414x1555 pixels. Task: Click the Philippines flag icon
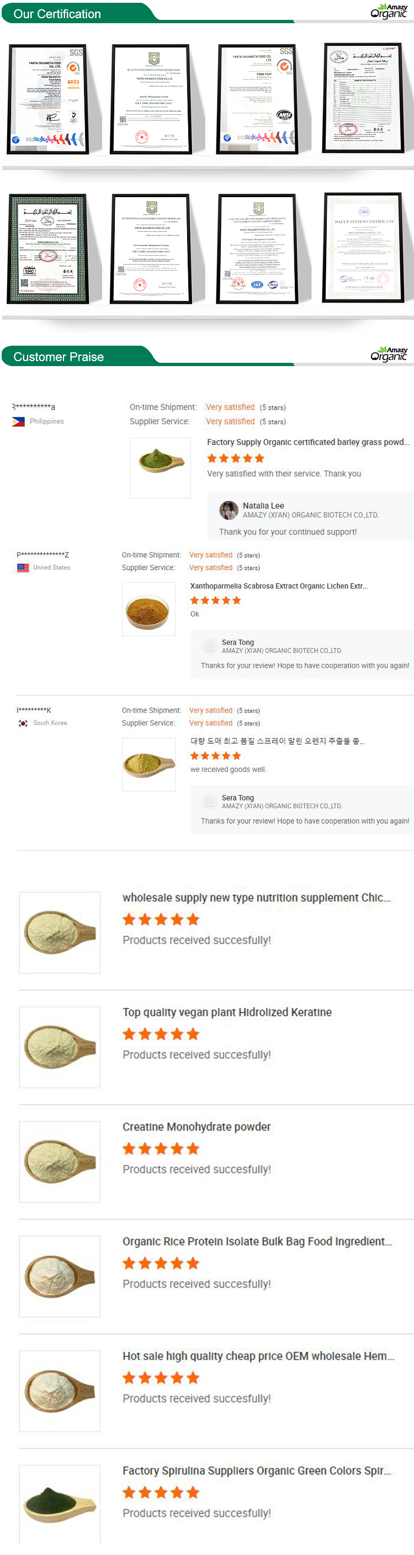[x=19, y=421]
